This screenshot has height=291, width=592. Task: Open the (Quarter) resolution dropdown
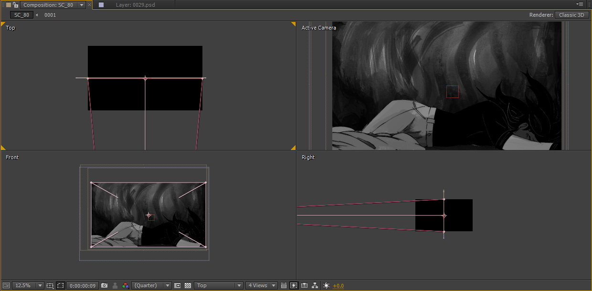tap(151, 285)
